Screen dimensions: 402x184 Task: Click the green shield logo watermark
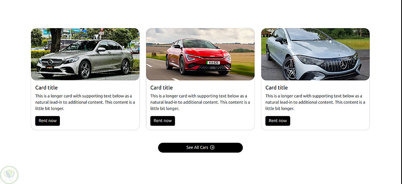[9, 175]
